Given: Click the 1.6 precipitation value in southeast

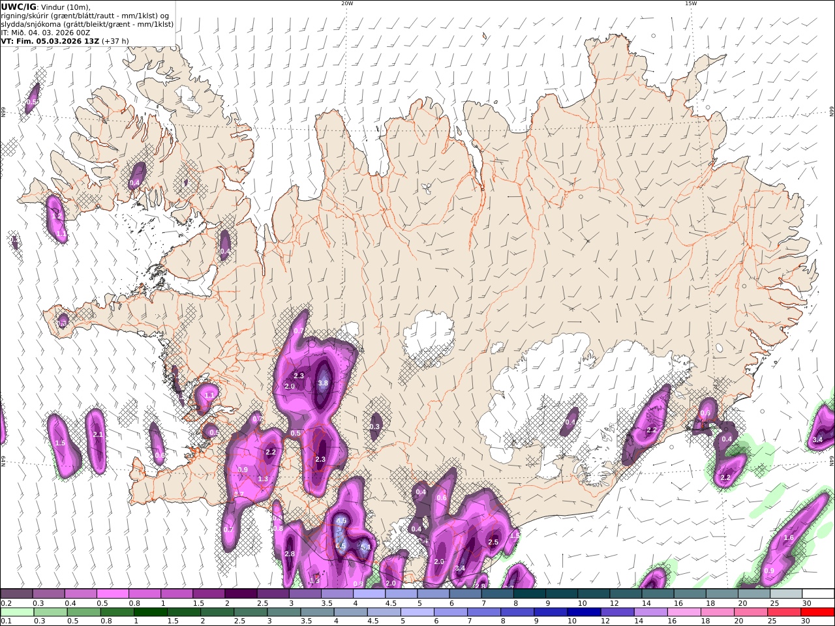Looking at the screenshot, I should point(788,538).
